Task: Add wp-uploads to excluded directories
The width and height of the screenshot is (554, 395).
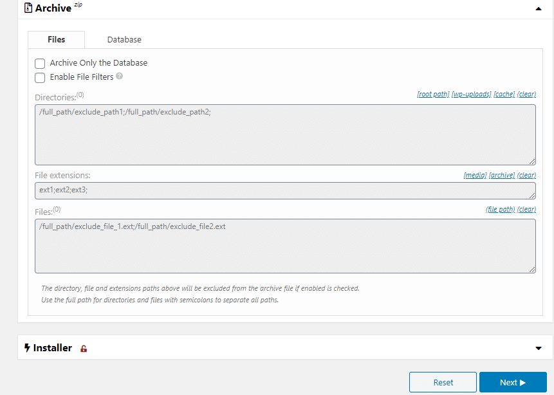Action: tap(470, 94)
